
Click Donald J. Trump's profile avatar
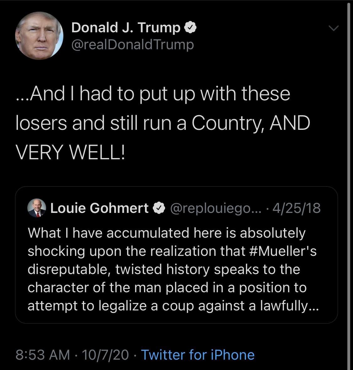(39, 36)
